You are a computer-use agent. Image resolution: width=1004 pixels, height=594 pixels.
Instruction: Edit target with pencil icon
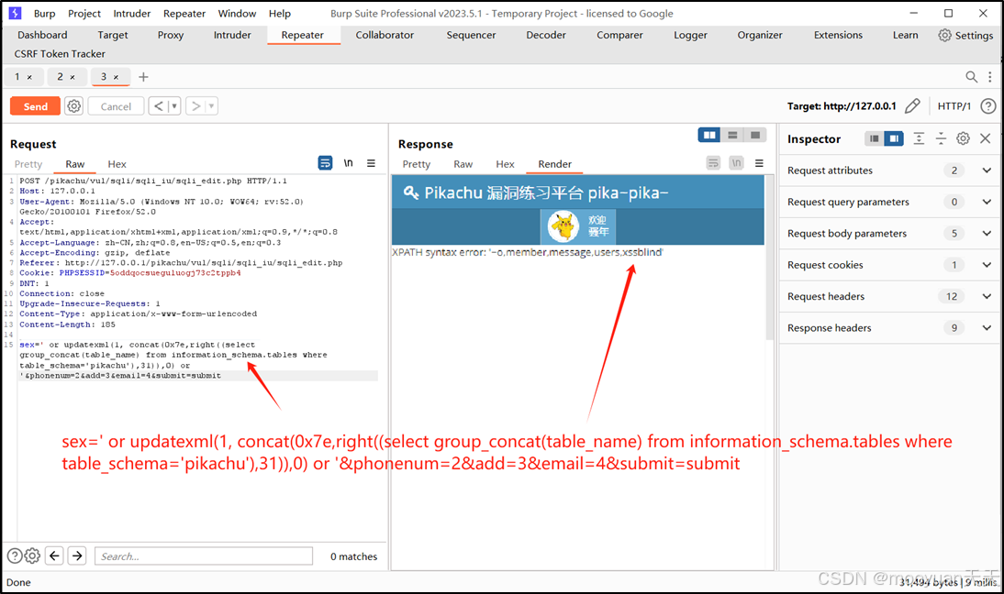click(912, 106)
